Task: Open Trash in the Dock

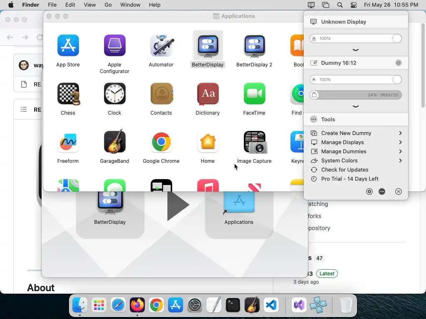Action: point(346,305)
